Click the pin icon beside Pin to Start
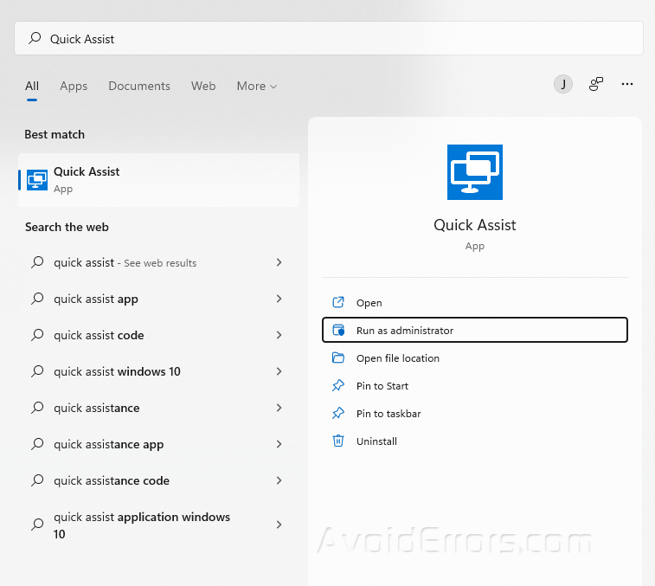 tap(338, 385)
